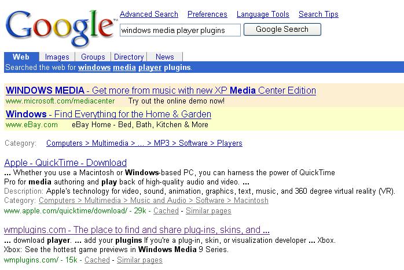
Task: Open the Preferences link
Action: [207, 14]
